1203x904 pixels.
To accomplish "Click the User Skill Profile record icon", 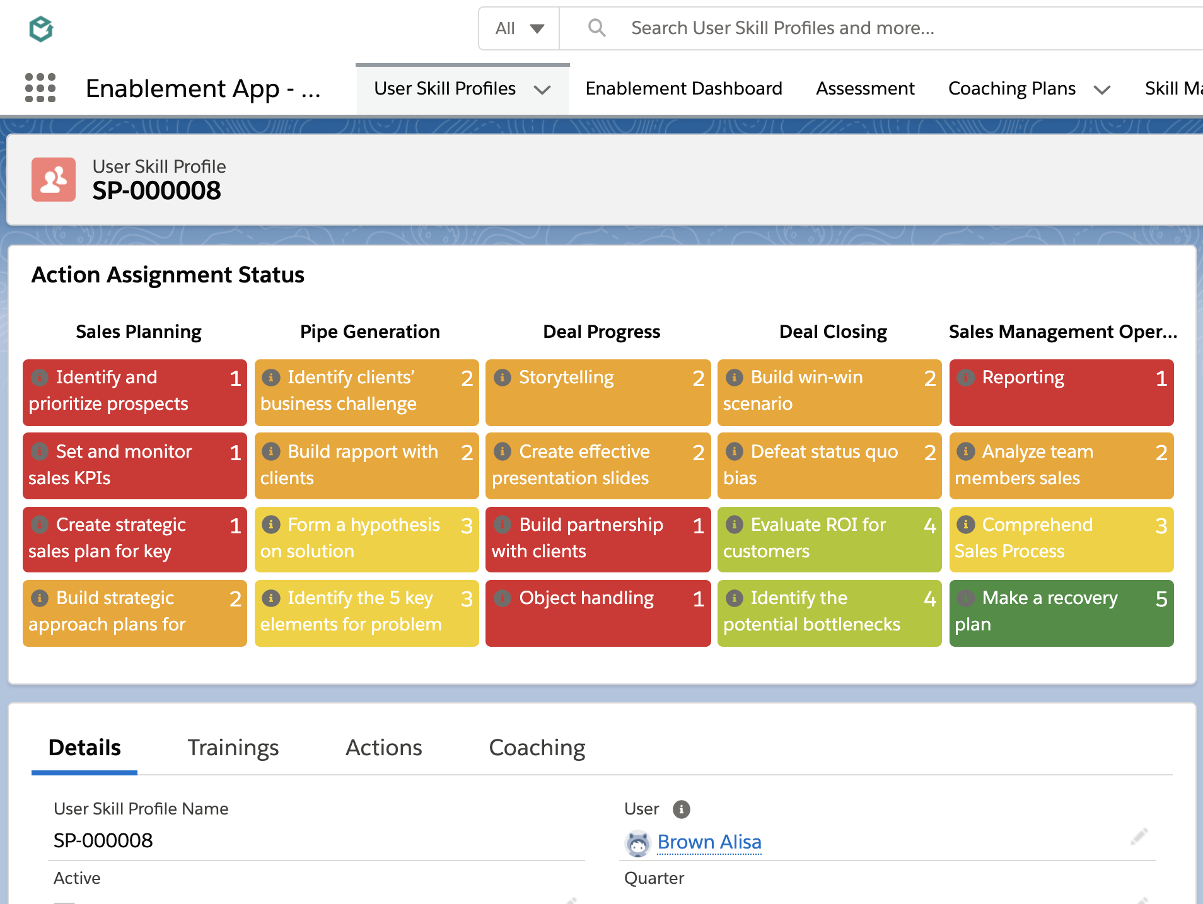I will (53, 179).
